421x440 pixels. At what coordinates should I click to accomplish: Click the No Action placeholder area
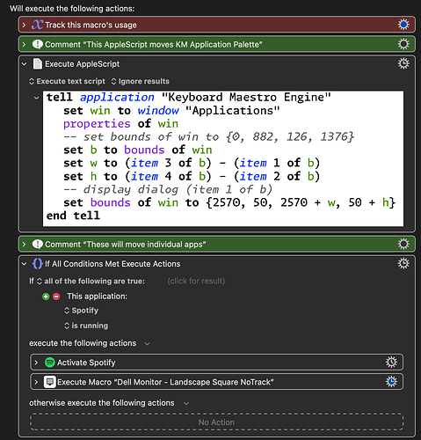(216, 422)
